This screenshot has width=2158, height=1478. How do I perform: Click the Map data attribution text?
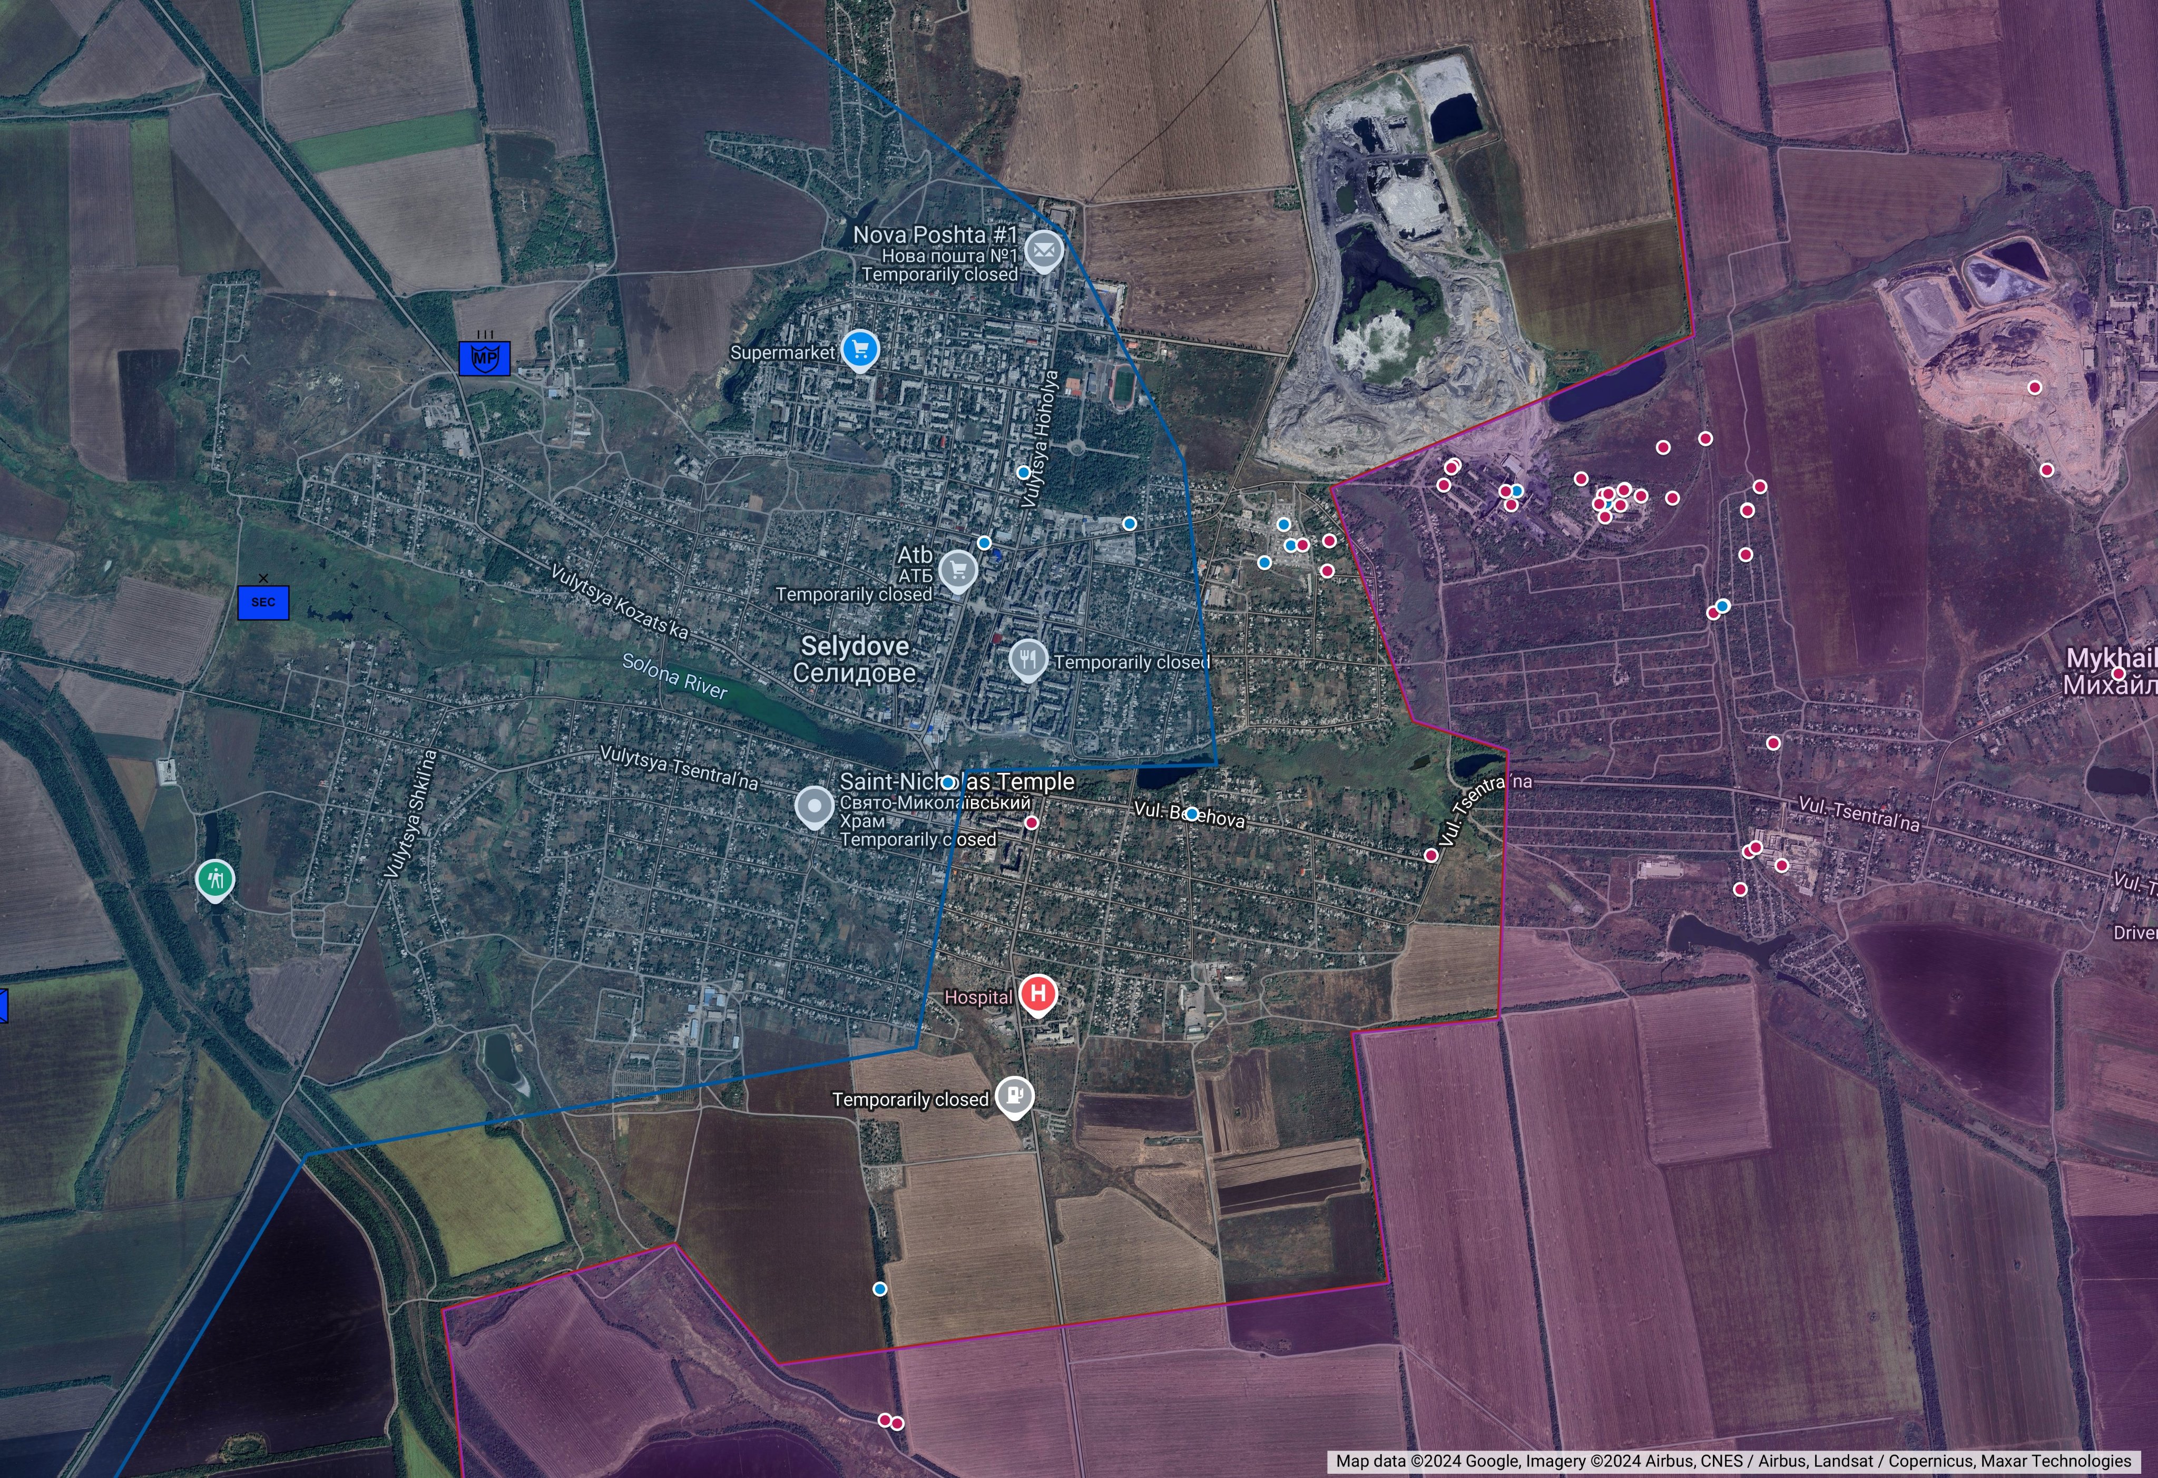tap(1733, 1461)
